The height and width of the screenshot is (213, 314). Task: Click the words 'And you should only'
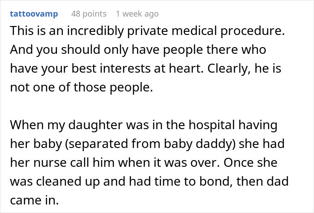pyautogui.click(x=55, y=50)
